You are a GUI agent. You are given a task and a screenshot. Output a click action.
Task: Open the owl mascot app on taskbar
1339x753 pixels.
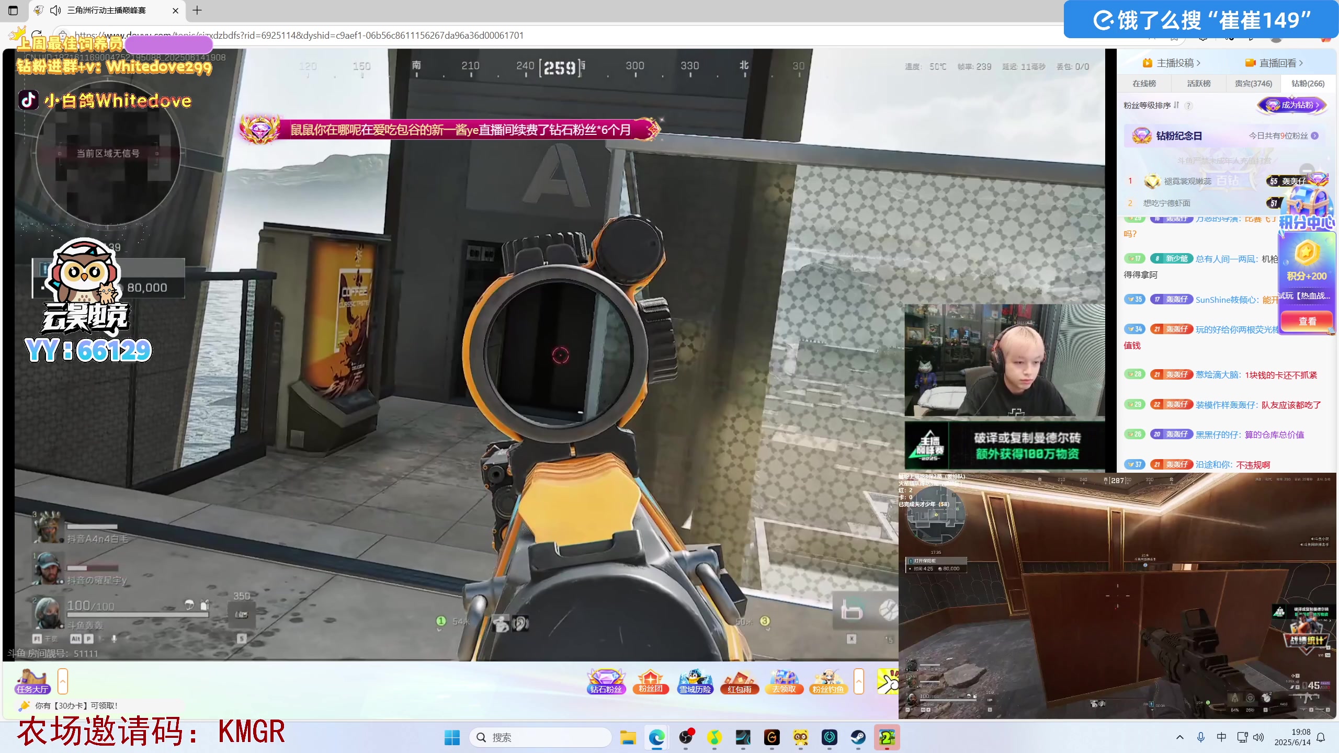[x=800, y=737]
